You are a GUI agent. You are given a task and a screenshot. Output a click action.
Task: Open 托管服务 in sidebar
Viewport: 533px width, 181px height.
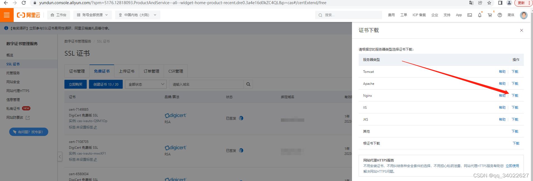13,73
